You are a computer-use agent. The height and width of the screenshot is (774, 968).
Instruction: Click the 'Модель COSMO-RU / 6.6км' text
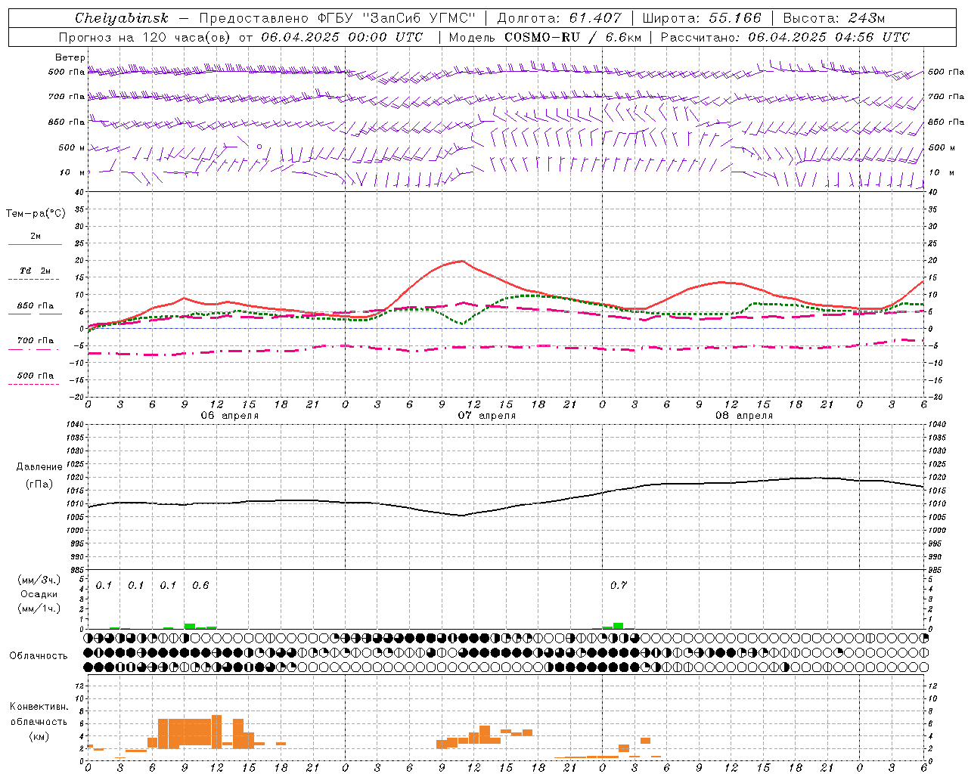tap(544, 37)
